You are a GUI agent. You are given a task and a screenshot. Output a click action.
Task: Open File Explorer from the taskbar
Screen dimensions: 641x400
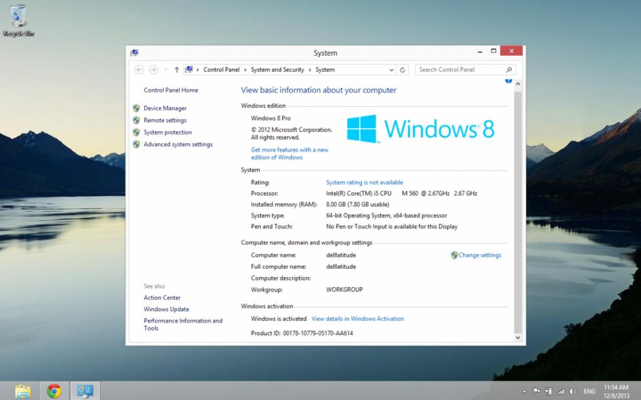click(23, 391)
